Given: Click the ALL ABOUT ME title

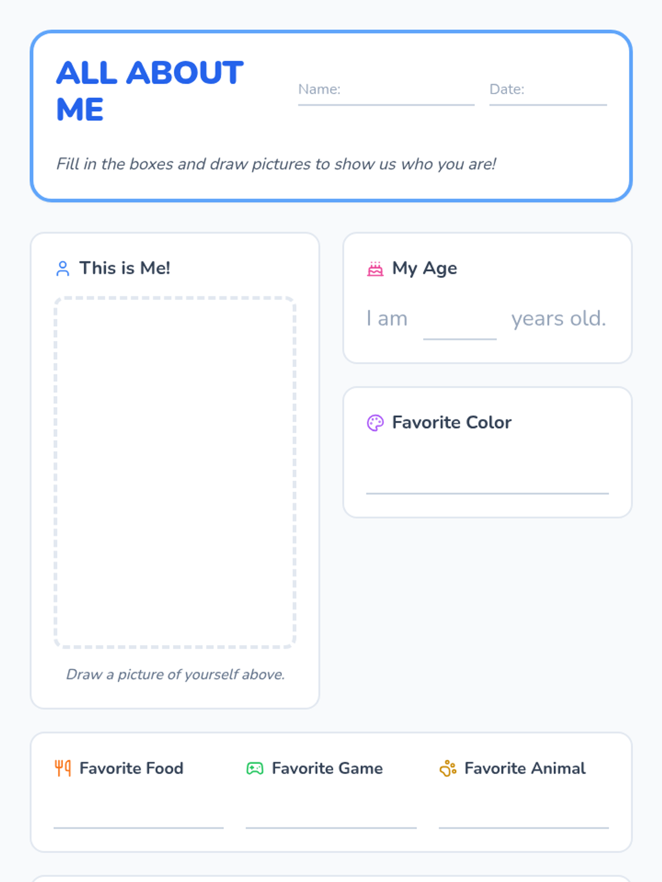Looking at the screenshot, I should pyautogui.click(x=150, y=91).
